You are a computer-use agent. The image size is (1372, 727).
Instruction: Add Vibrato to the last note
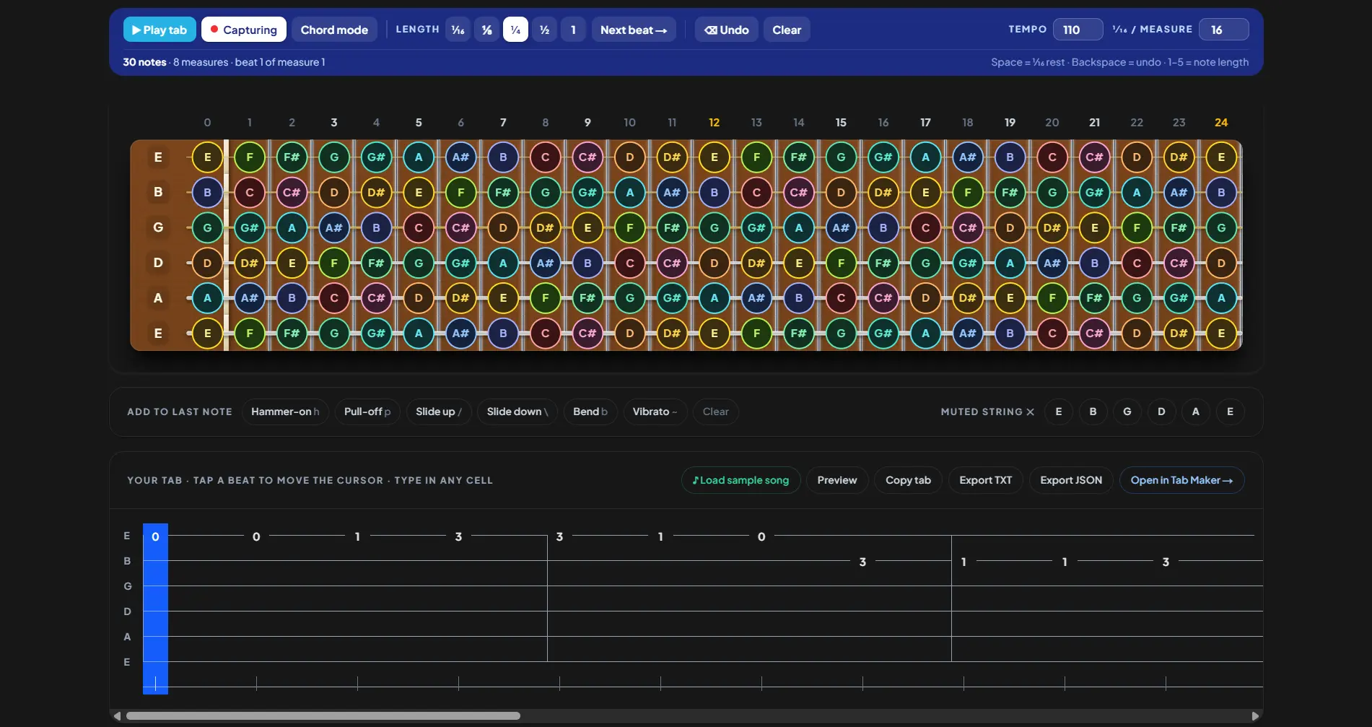(x=655, y=412)
